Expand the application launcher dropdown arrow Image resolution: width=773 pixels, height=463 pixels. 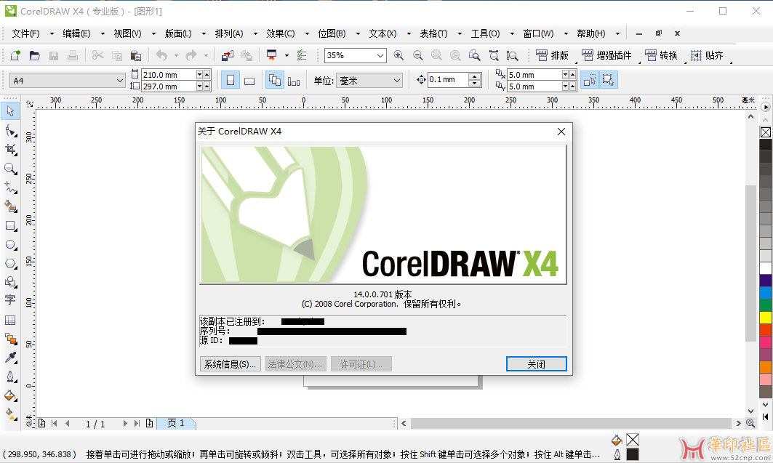click(x=287, y=55)
